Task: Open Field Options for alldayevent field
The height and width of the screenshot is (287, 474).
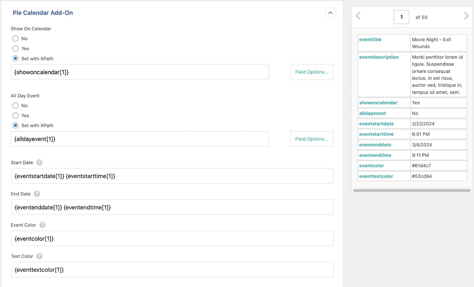Action: click(312, 139)
